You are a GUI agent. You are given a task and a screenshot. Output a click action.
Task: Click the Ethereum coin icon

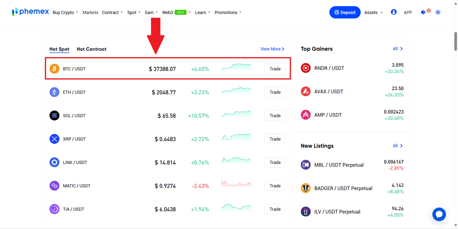[x=54, y=92]
